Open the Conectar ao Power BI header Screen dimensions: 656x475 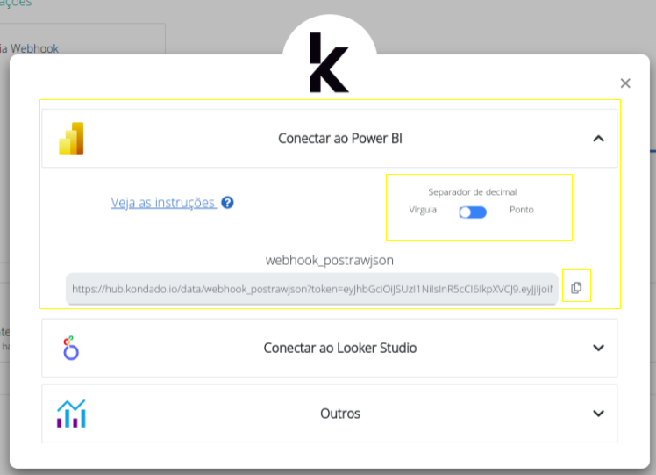[x=340, y=138]
